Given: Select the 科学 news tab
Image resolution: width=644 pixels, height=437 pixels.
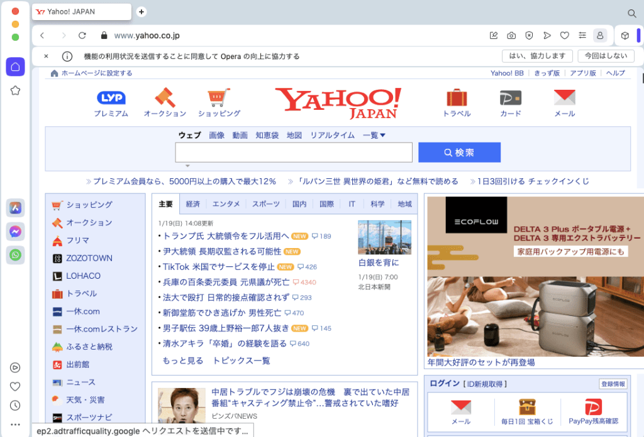Looking at the screenshot, I should [377, 203].
